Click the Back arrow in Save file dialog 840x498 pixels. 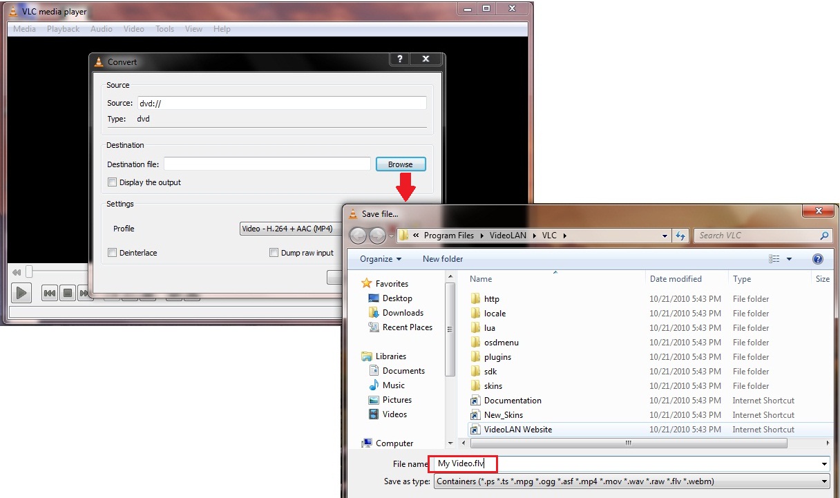(358, 236)
